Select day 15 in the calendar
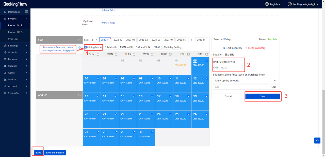The image size is (325, 157). click(x=128, y=101)
